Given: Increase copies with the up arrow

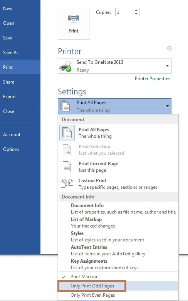Looking at the screenshot, I should tap(136, 10).
